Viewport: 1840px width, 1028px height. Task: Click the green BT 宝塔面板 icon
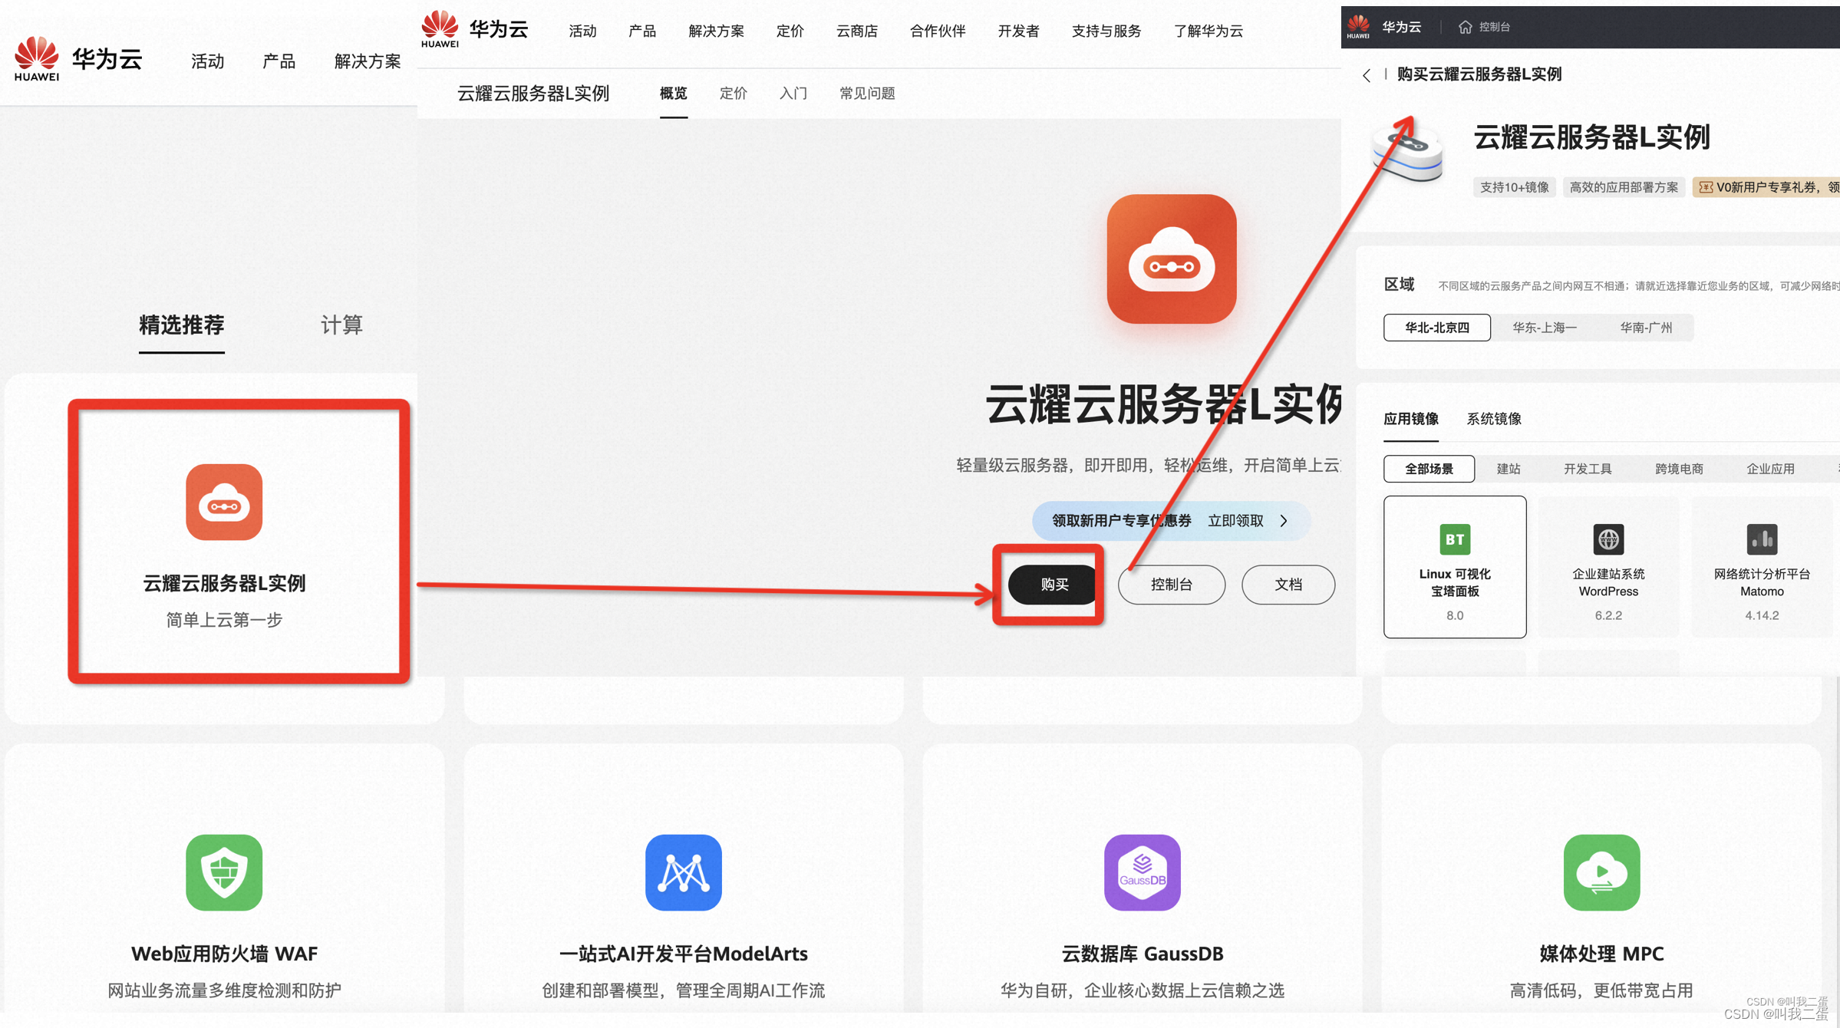tap(1455, 539)
